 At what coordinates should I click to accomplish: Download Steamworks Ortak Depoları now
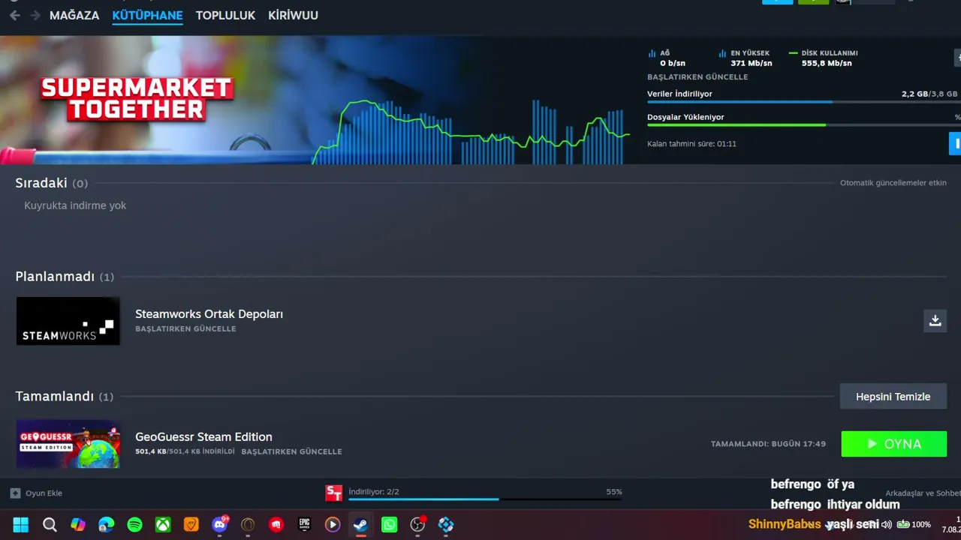pyautogui.click(x=935, y=321)
